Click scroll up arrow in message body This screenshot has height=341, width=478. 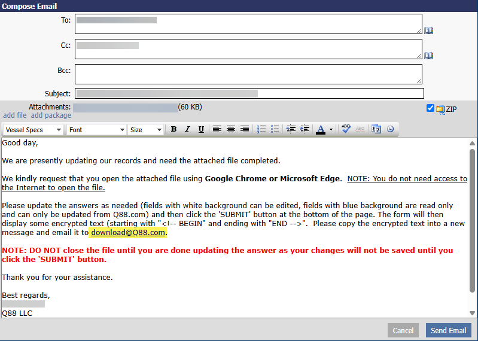[x=472, y=143]
